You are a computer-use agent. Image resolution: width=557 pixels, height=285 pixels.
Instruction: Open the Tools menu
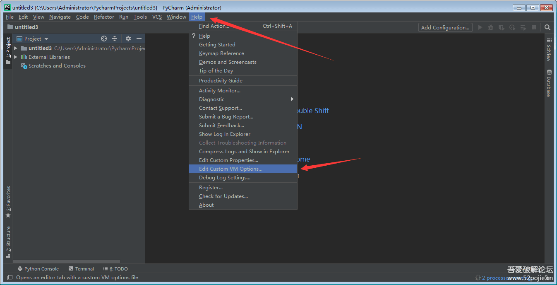pyautogui.click(x=140, y=17)
